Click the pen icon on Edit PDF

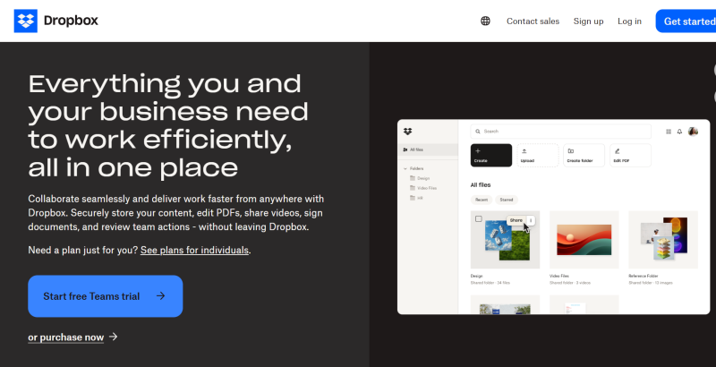[618, 151]
